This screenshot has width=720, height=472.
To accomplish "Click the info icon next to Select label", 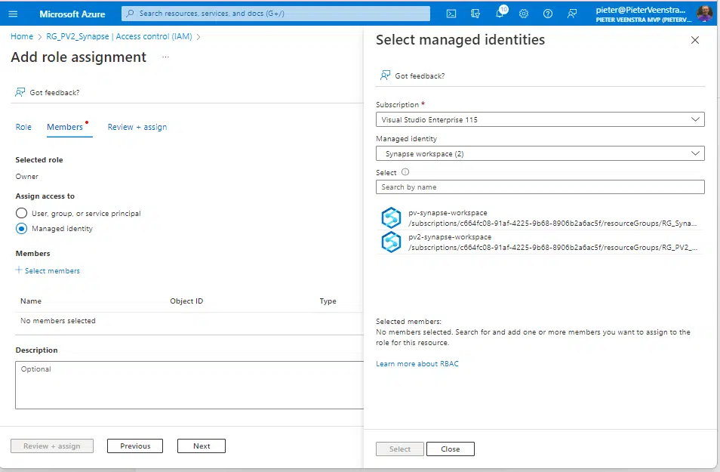I will [x=405, y=172].
